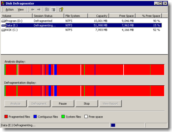Select the W2K (C:) drive icon

pyautogui.click(x=4, y=30)
